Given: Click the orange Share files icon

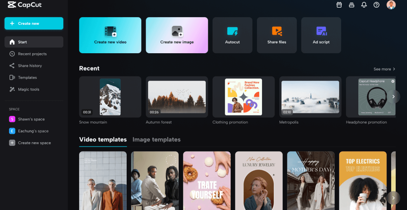Looking at the screenshot, I should 277,31.
